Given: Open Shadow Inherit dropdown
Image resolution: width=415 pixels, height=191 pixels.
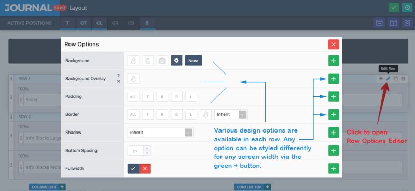Looking at the screenshot, I should pyautogui.click(x=160, y=133).
